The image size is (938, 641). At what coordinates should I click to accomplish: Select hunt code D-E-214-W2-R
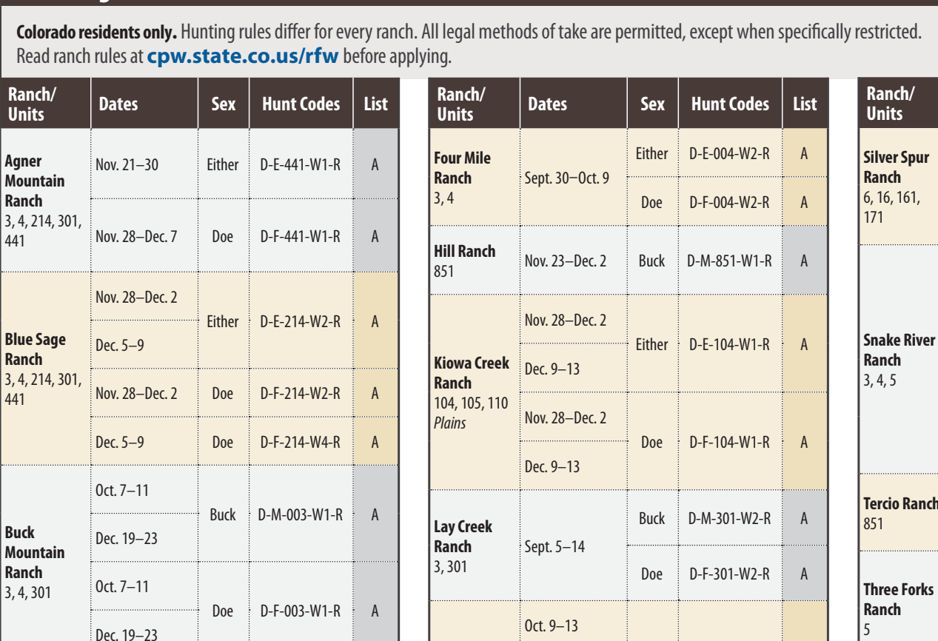click(x=301, y=322)
